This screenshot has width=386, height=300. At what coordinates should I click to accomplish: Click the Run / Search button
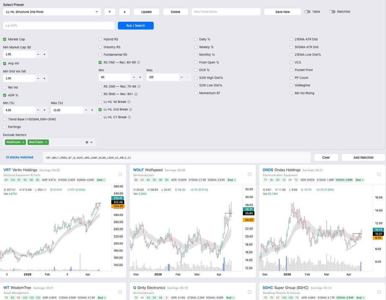click(x=136, y=25)
